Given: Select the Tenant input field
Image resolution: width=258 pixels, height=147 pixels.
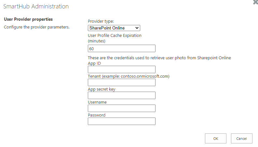Looking at the screenshot, I should [x=121, y=82].
